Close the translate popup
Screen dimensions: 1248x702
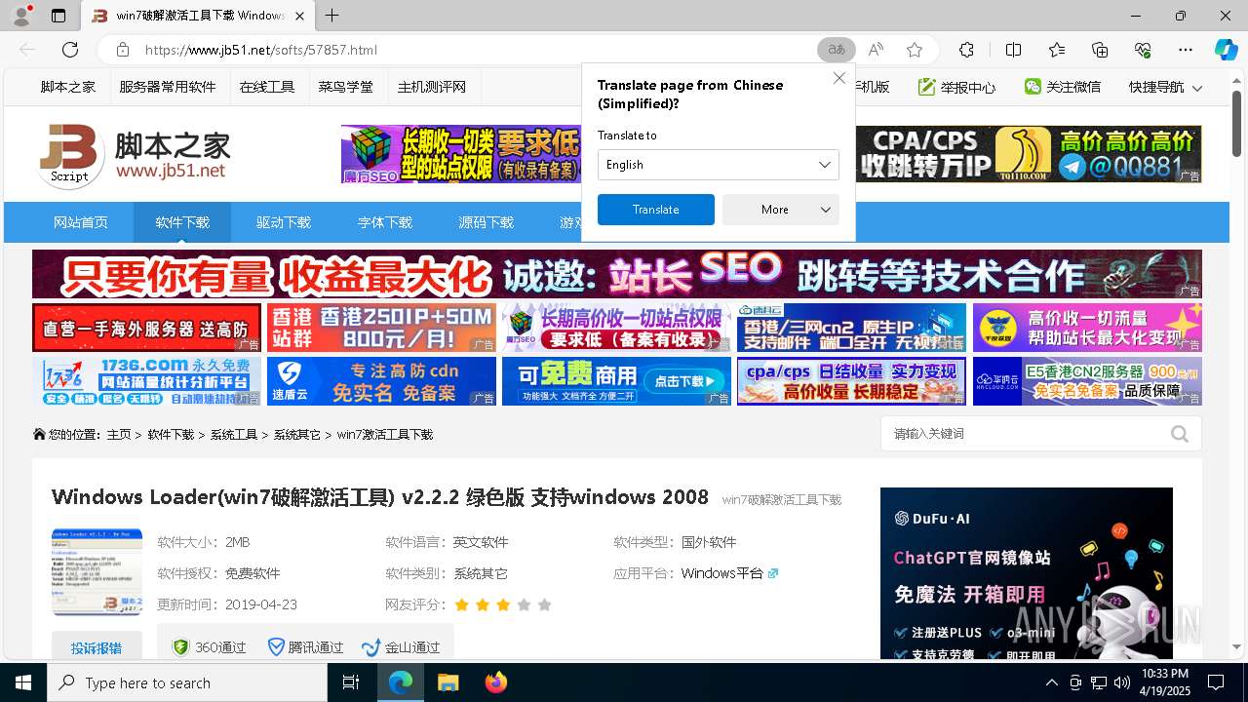pyautogui.click(x=838, y=78)
